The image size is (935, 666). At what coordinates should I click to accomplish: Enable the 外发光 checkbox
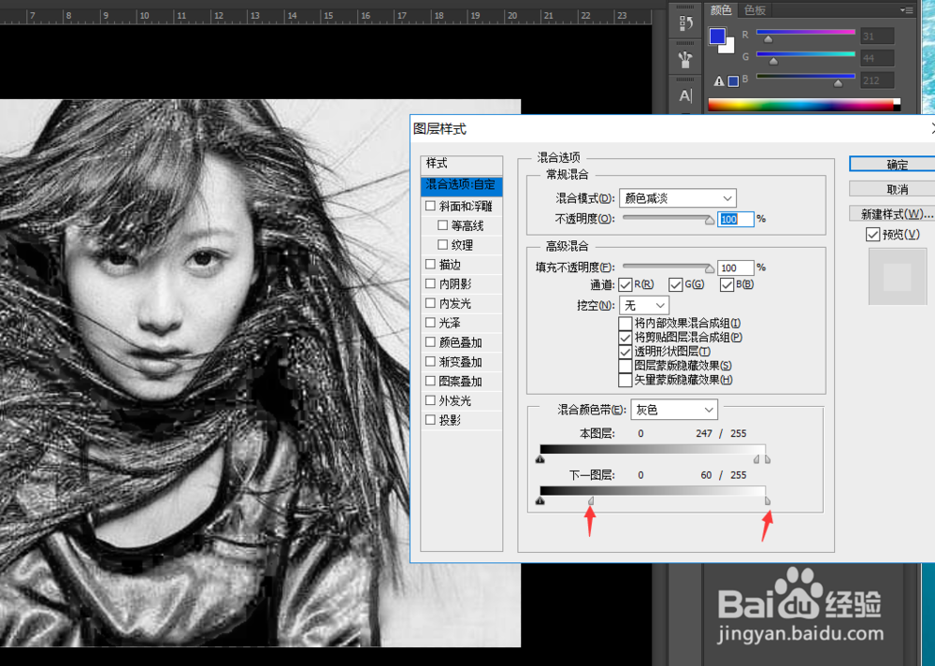click(x=430, y=400)
